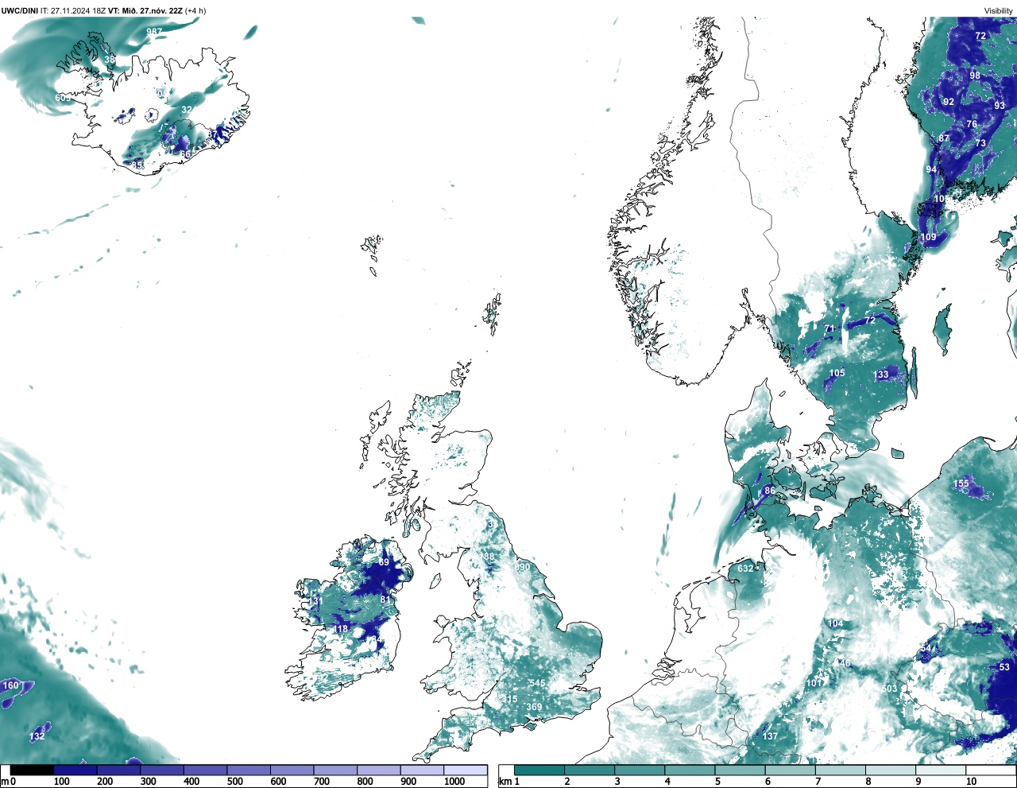Viewport: 1017px width, 788px height.
Task: Click the 369 value near England's south coast
Action: click(x=534, y=707)
